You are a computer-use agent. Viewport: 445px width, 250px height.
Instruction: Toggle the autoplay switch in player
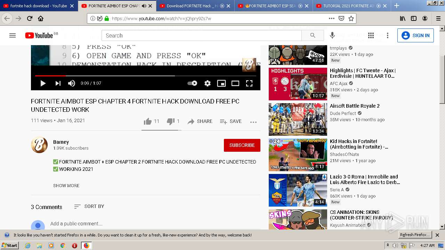pyautogui.click(x=192, y=83)
